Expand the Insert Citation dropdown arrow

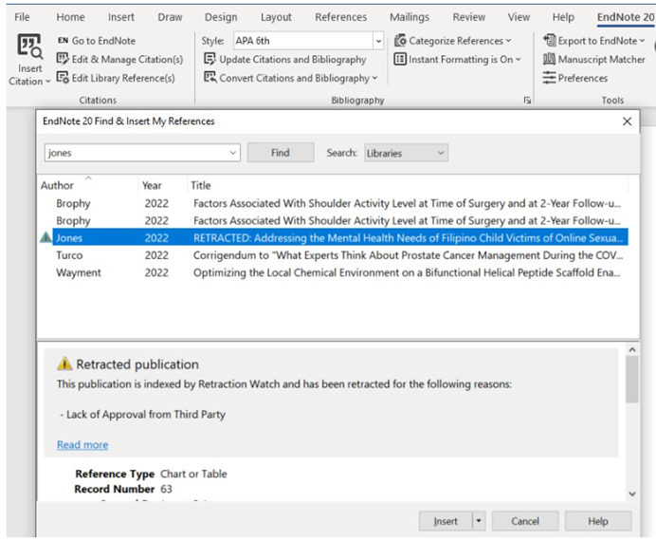[47, 82]
